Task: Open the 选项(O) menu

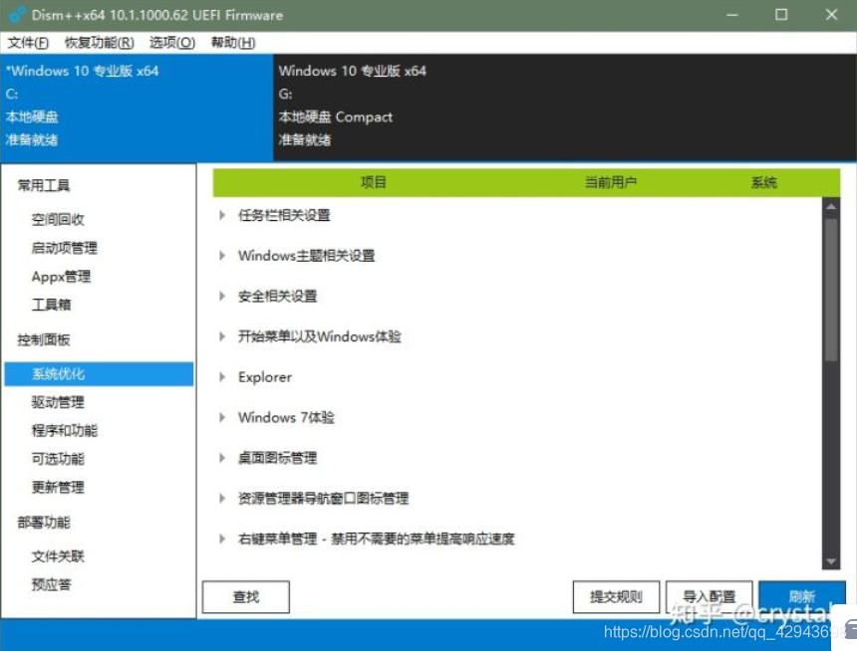Action: coord(172,43)
